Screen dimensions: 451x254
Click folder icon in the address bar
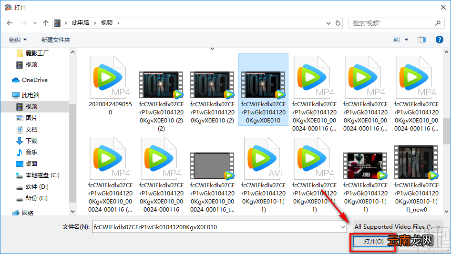(x=58, y=23)
